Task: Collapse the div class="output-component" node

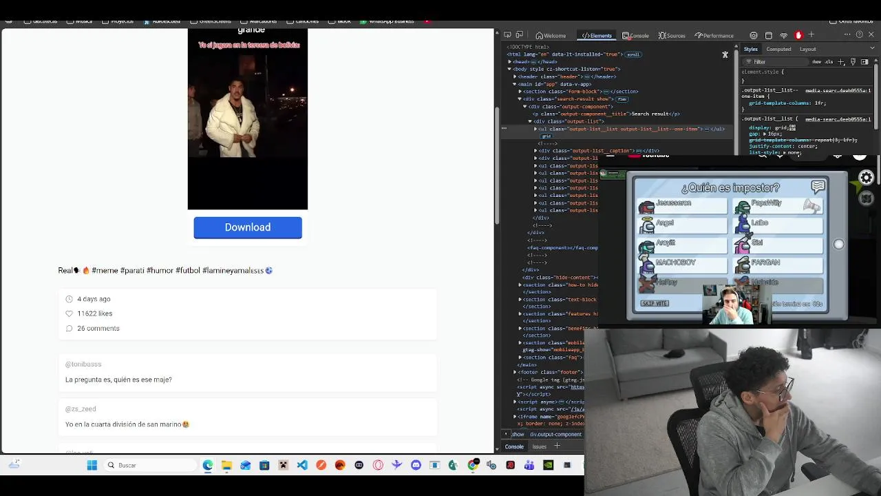Action: (x=524, y=107)
